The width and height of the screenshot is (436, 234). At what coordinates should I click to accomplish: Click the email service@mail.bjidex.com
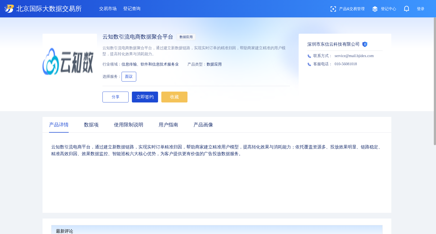(354, 56)
